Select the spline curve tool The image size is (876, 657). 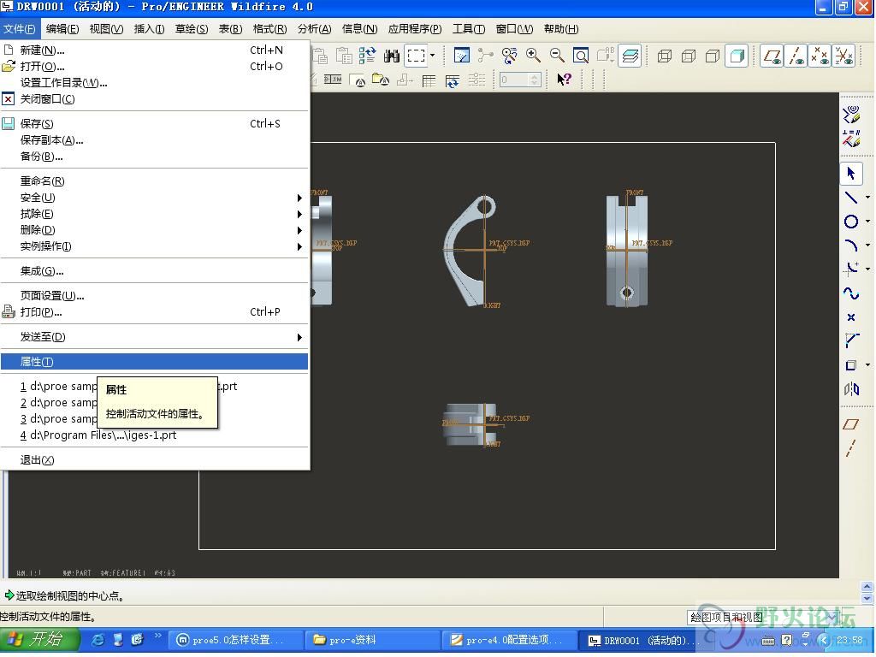[850, 293]
